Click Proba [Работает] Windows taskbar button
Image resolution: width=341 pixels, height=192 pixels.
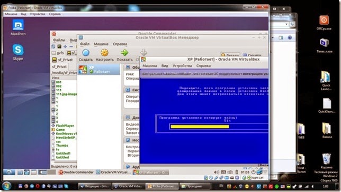tap(162, 186)
